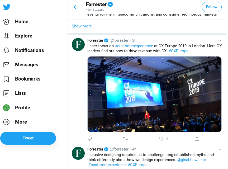Image resolution: width=228 pixels, height=169 pixels.
Task: Click the Twitter bird logo
Action: 7,7
